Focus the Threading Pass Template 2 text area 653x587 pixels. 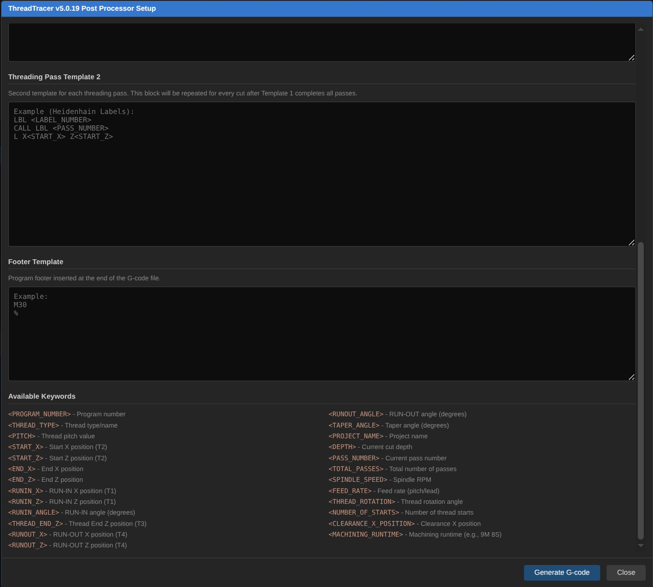pyautogui.click(x=322, y=174)
